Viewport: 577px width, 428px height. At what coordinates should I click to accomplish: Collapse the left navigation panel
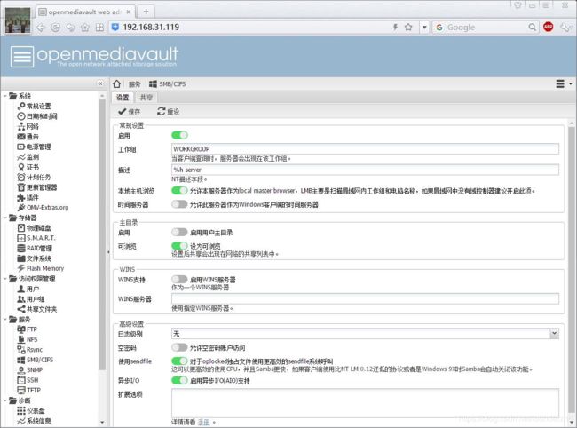[x=100, y=83]
